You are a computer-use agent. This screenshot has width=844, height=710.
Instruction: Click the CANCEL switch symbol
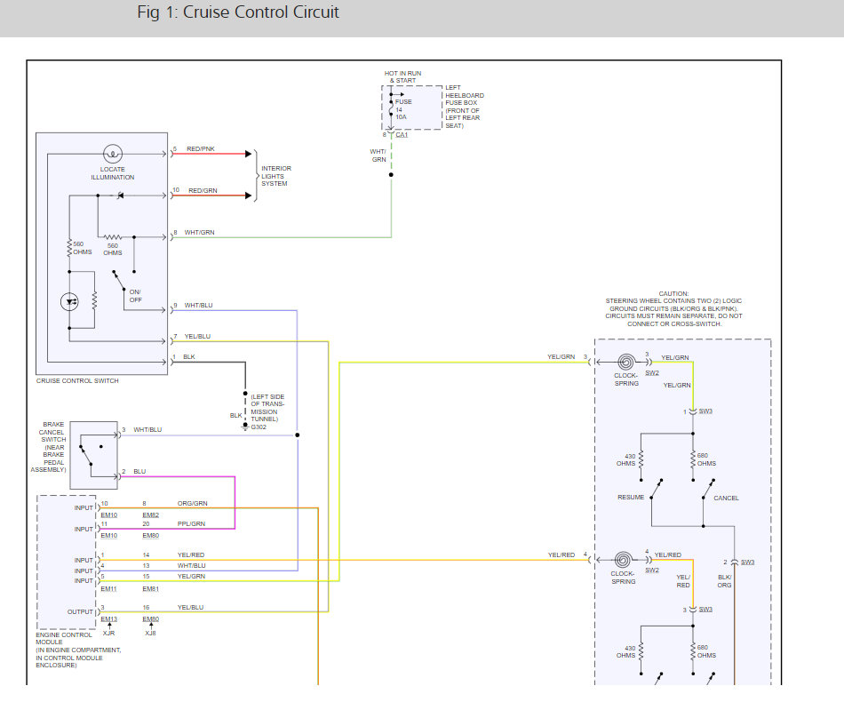tap(708, 489)
